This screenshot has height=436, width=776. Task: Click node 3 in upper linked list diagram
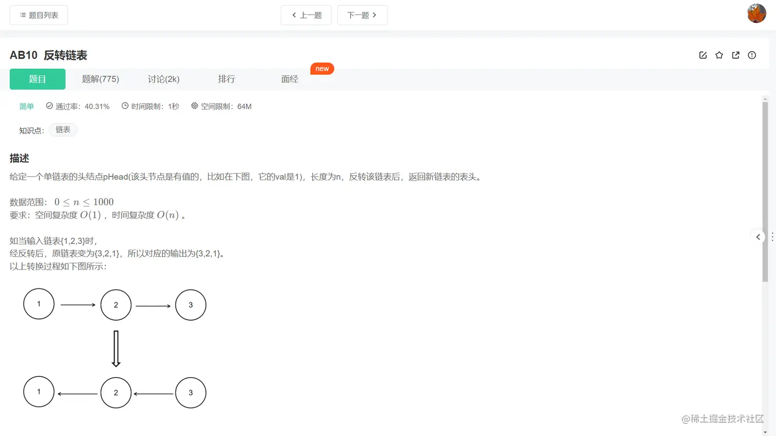click(191, 305)
